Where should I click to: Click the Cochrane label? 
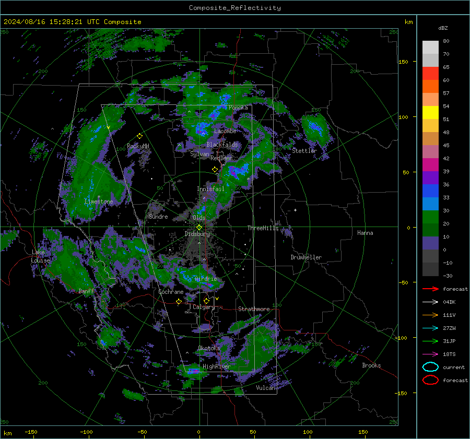(x=171, y=292)
